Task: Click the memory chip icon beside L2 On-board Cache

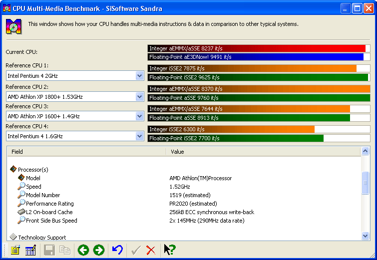Action: [x=21, y=212]
